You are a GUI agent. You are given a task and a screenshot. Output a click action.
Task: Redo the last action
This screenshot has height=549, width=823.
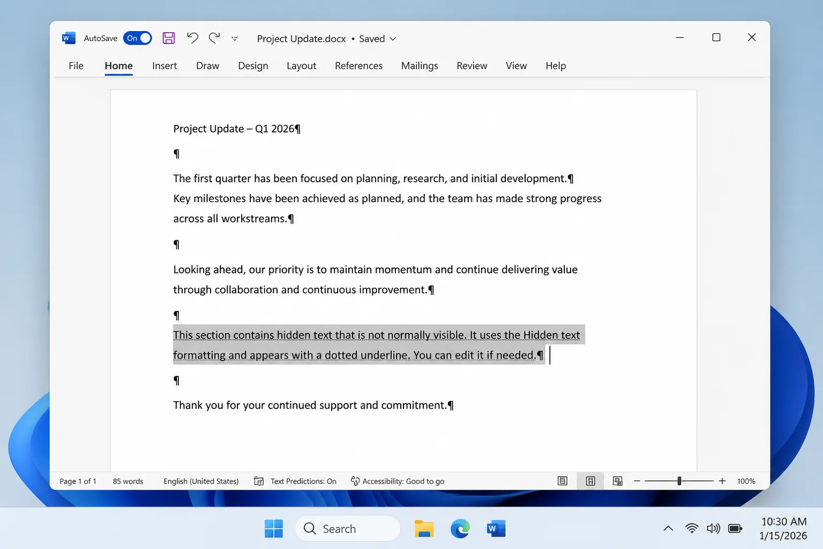point(214,38)
